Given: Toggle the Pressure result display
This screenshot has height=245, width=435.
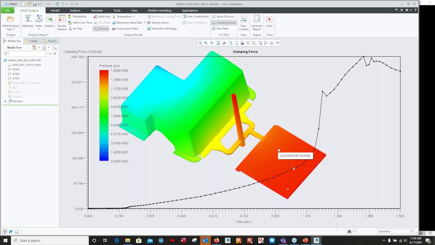Looking at the screenshot, I should point(101,29).
